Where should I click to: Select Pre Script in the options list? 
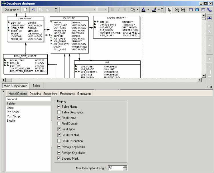click(x=13, y=112)
